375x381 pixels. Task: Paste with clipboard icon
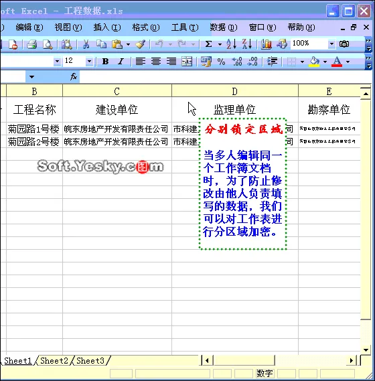(x=117, y=44)
